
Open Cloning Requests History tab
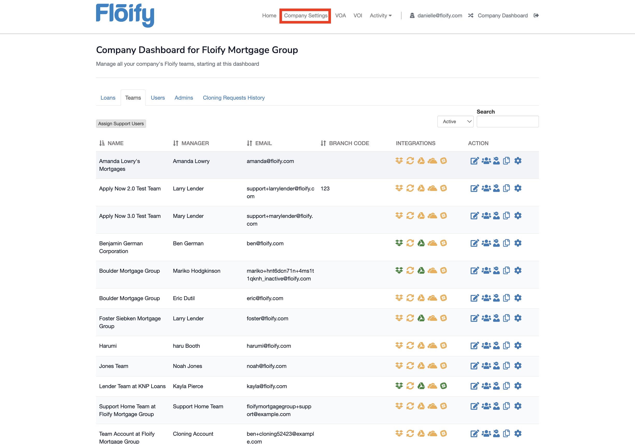tap(234, 98)
